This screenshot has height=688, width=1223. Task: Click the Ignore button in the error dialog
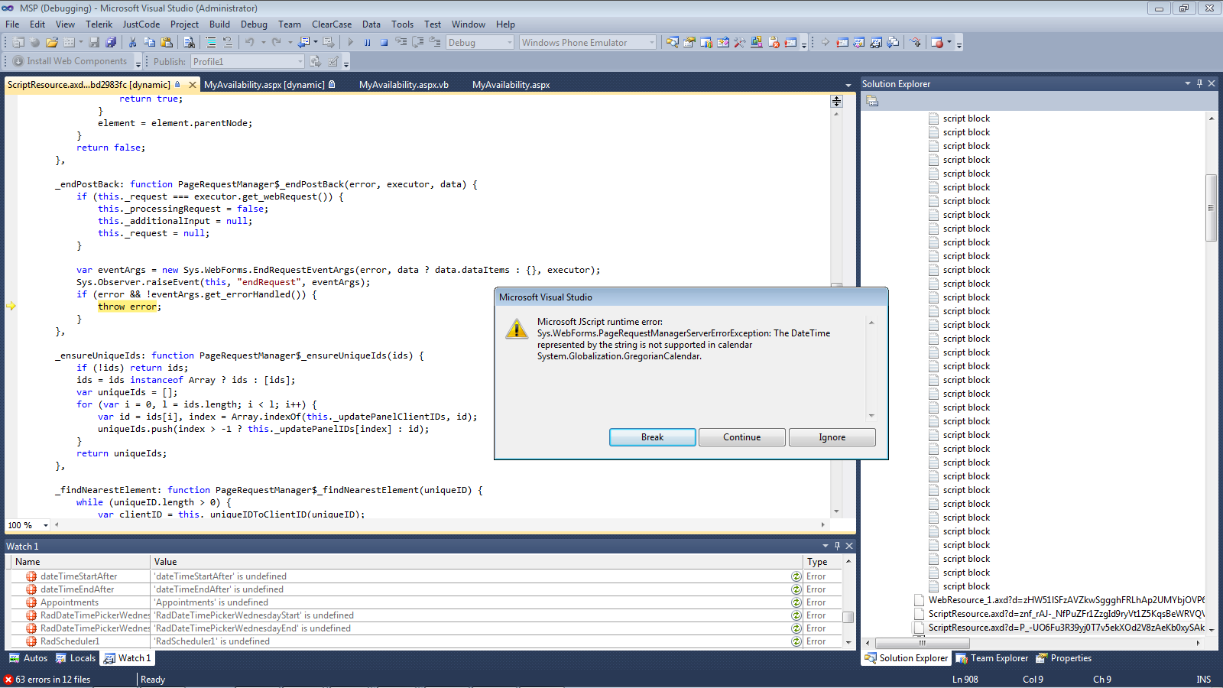[x=832, y=437]
